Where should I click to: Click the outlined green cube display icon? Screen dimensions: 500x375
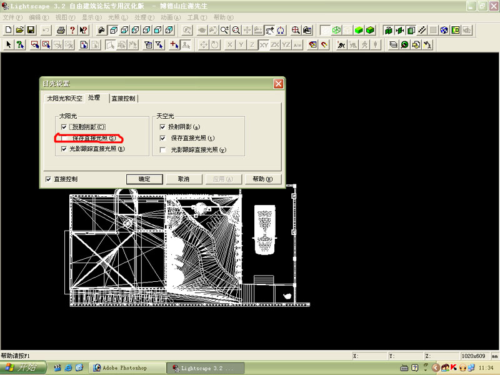370,30
